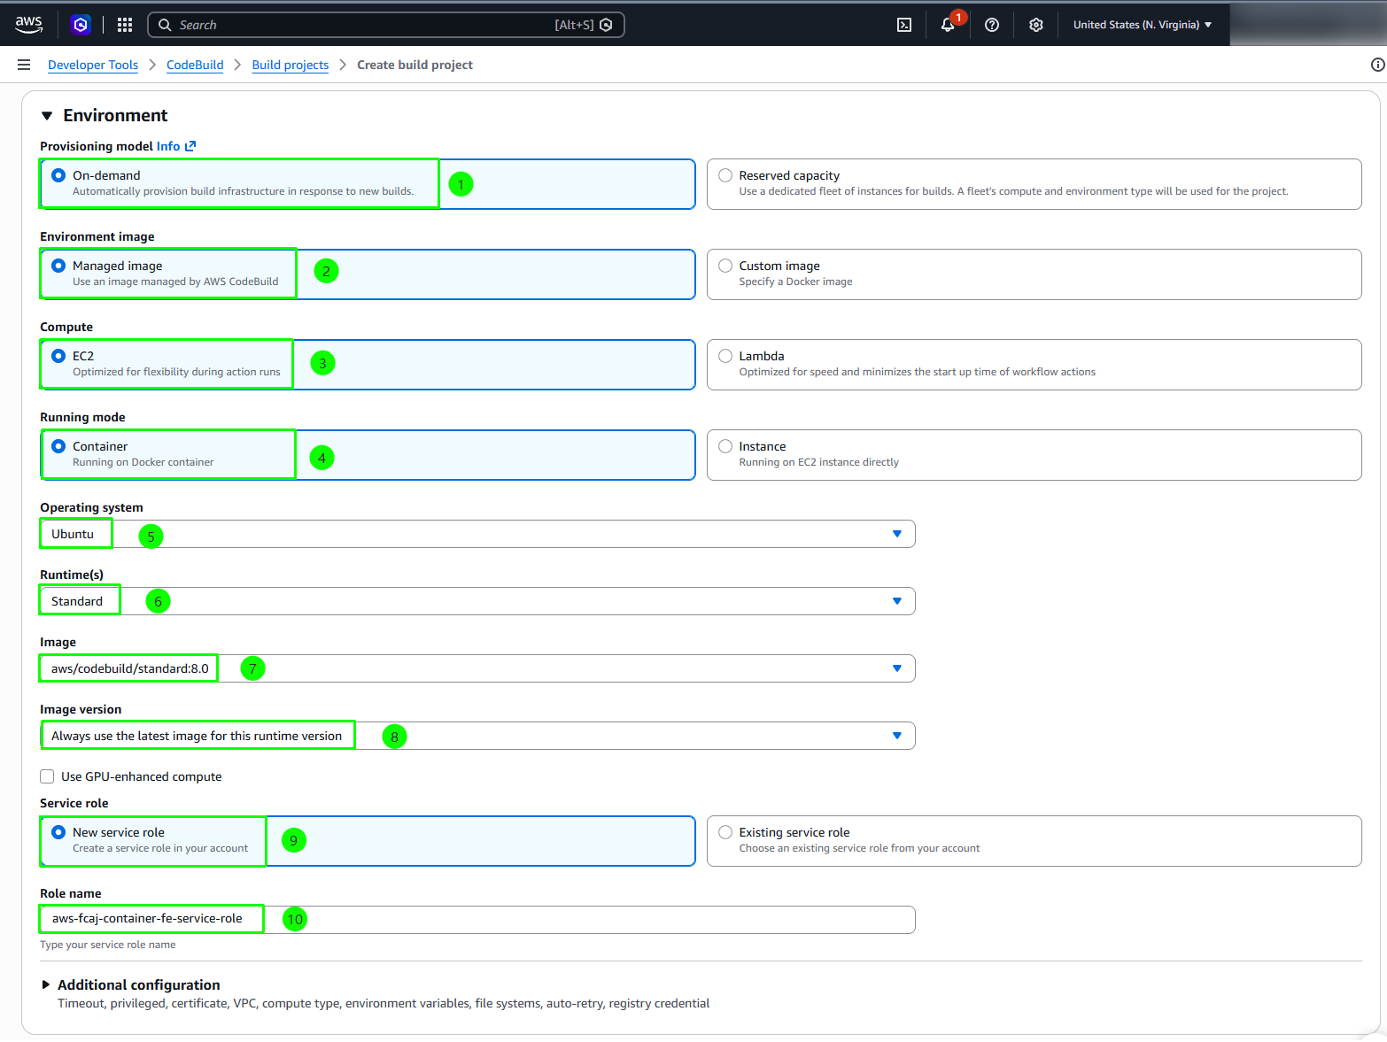The height and width of the screenshot is (1042, 1387).
Task: Open the Operating system dropdown
Action: pyautogui.click(x=477, y=534)
